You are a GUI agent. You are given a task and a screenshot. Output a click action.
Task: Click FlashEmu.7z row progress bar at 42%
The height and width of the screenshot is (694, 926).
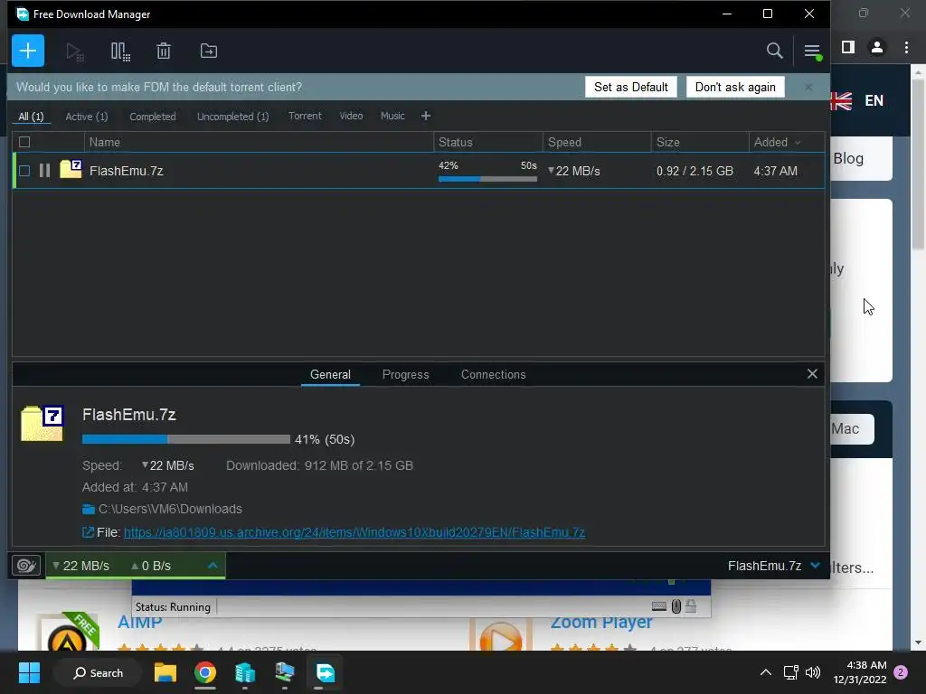tap(487, 178)
